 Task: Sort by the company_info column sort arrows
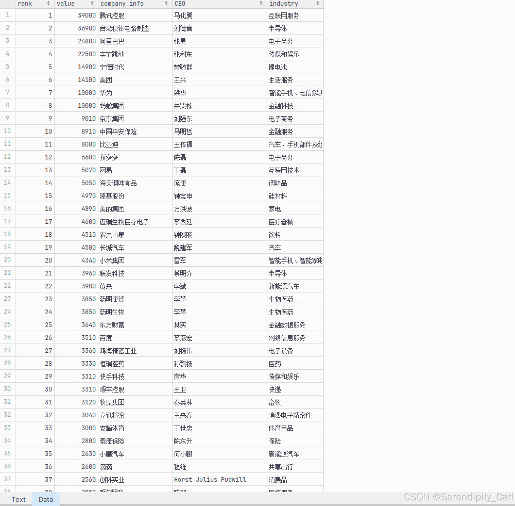click(x=166, y=3)
